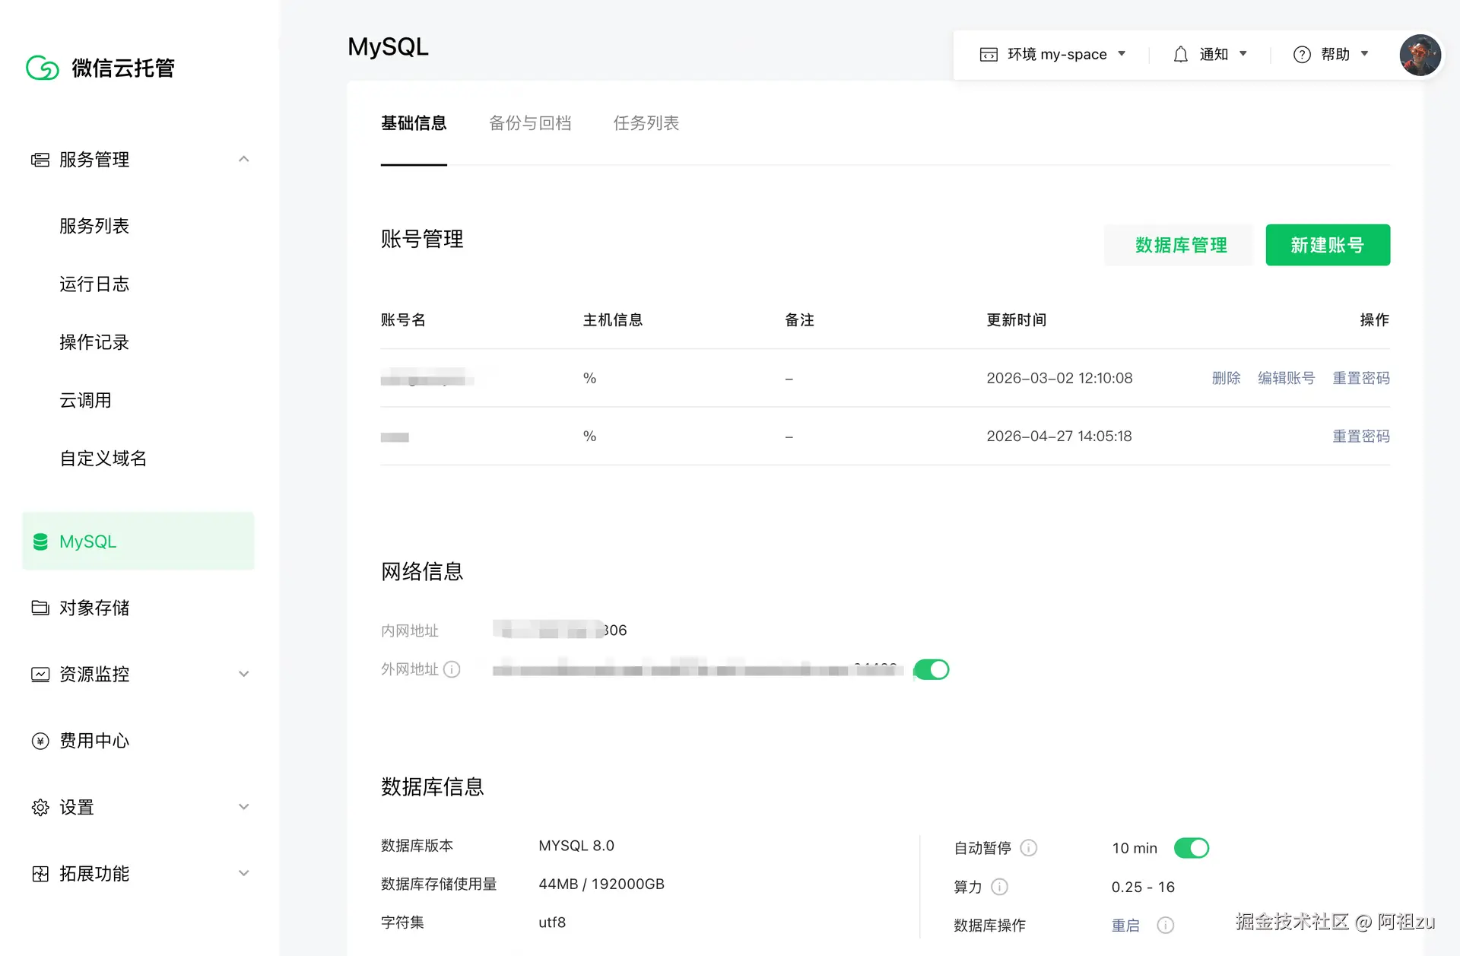The image size is (1460, 956).
Task: Collapse the 服务管理 section
Action: point(243,158)
